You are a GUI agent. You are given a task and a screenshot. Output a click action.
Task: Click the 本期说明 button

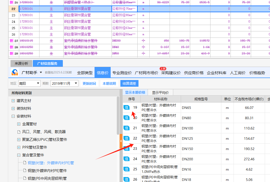[109, 83]
